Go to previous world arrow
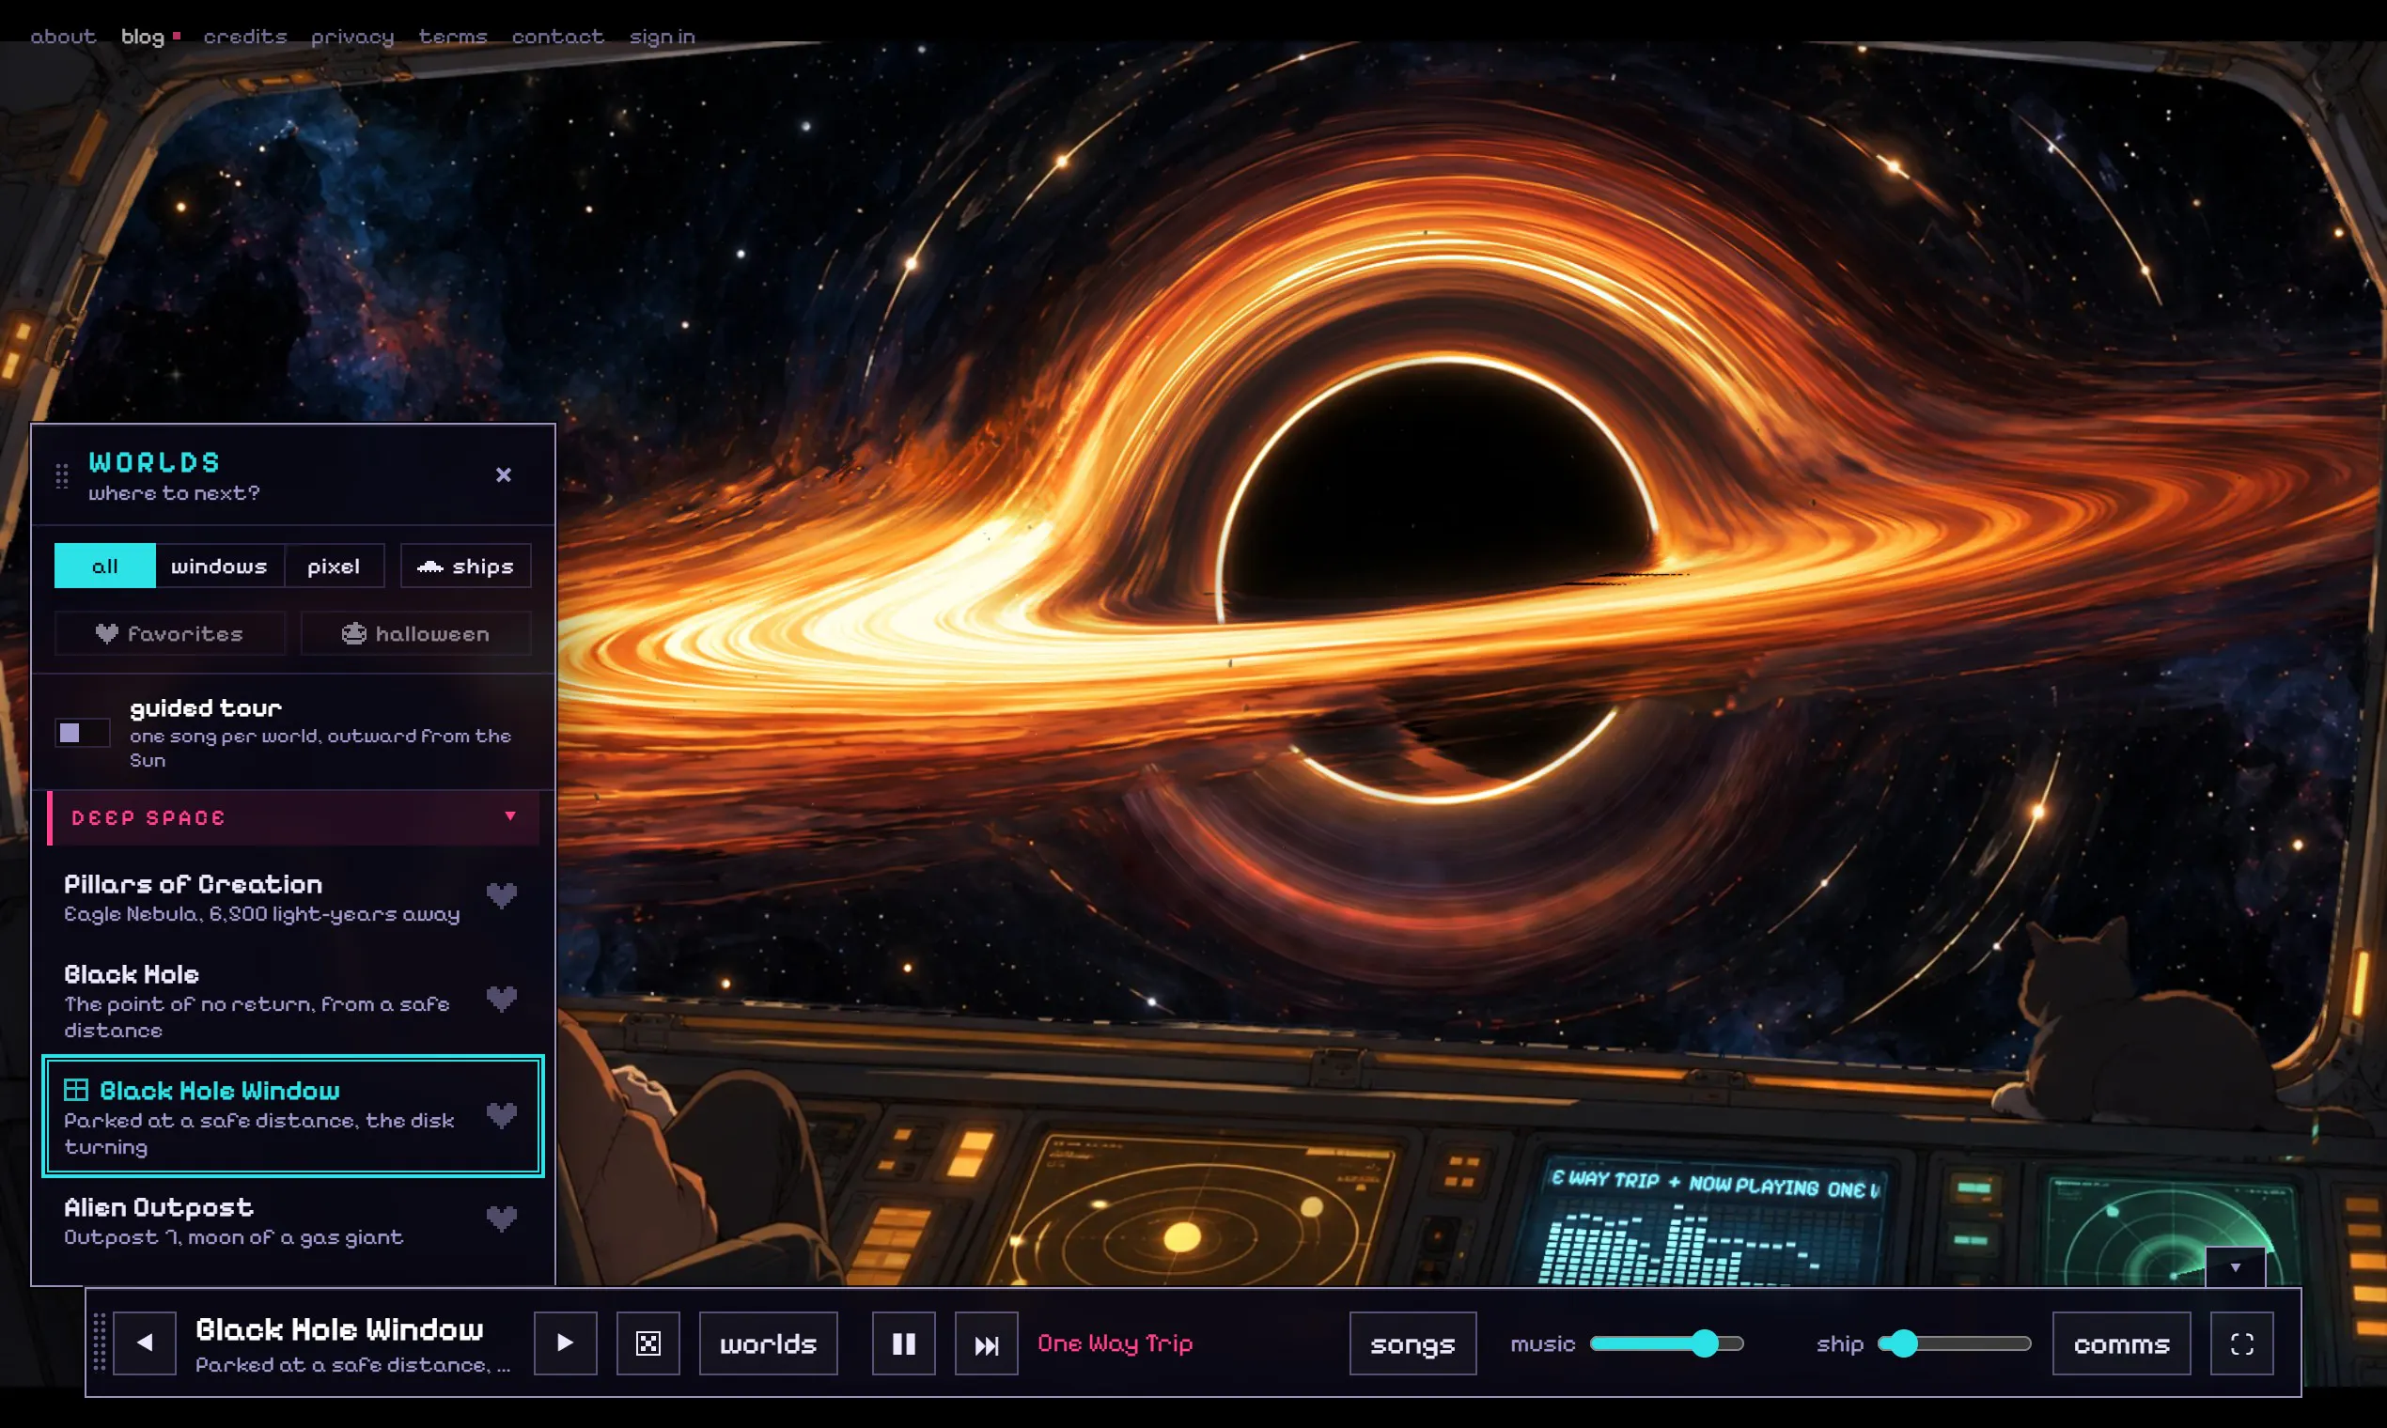This screenshot has height=1428, width=2387. point(145,1343)
